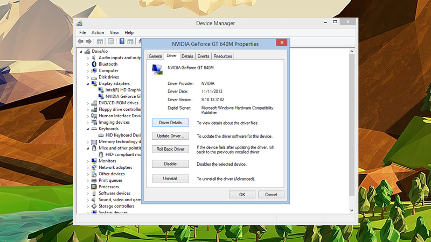Click the Imaging devices camera icon
Image resolution: width=431 pixels, height=242 pixels.
point(94,123)
